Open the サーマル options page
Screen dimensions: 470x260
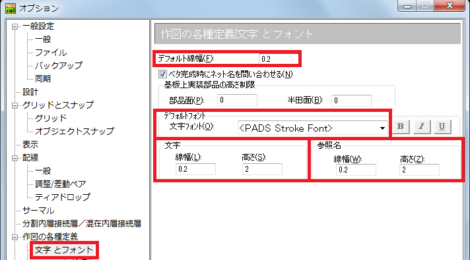click(x=38, y=211)
